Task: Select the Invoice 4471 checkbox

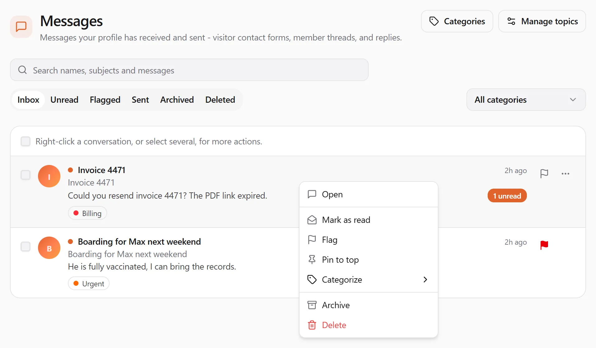Action: pos(26,175)
